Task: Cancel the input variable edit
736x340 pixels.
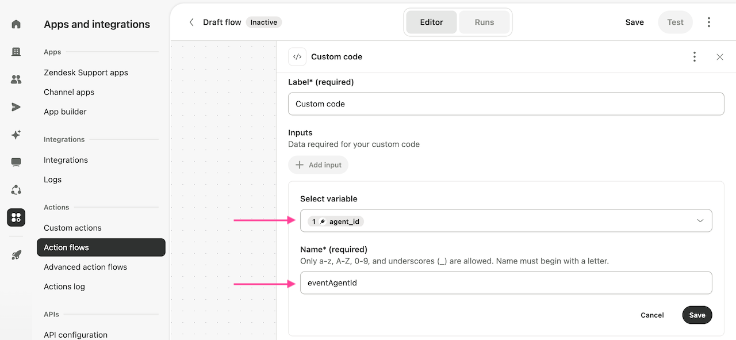Action: click(x=652, y=315)
